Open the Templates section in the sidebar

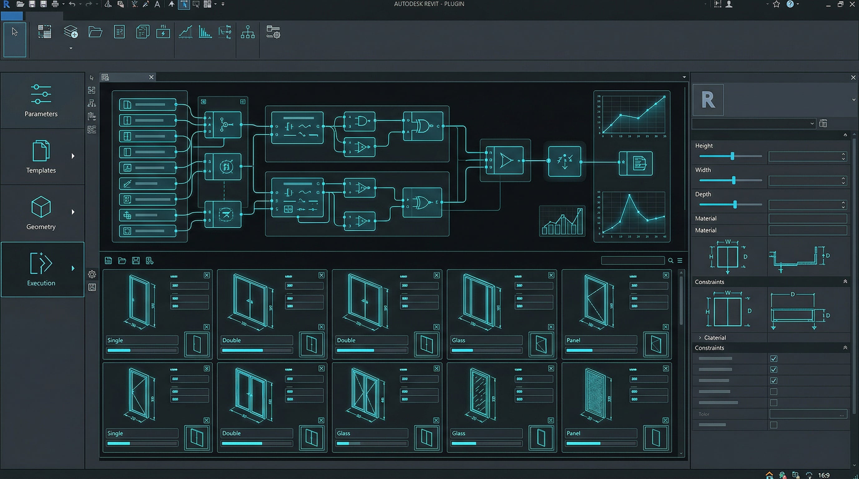41,157
